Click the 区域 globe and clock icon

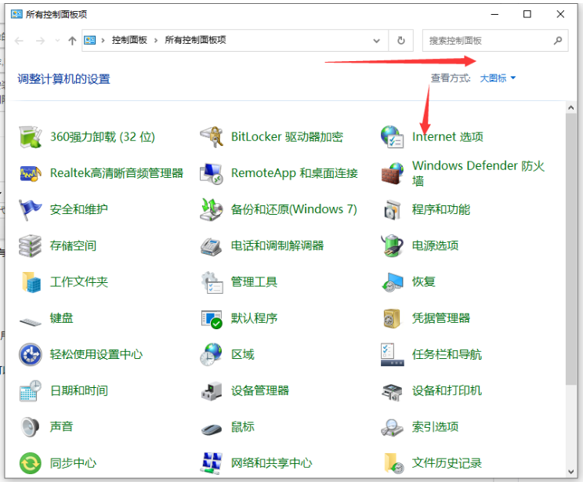coord(212,354)
